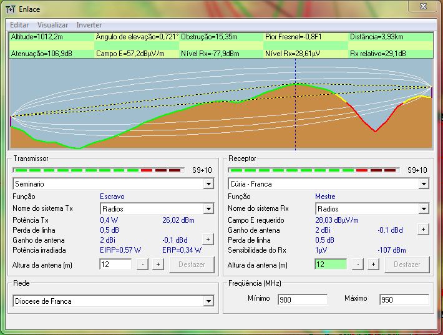Click the -107 dBm sensitivity value
The image size is (443, 335).
tap(392, 250)
